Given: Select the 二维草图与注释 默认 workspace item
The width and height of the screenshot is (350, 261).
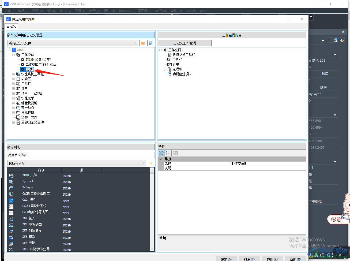Looking at the screenshot, I should 41,64.
